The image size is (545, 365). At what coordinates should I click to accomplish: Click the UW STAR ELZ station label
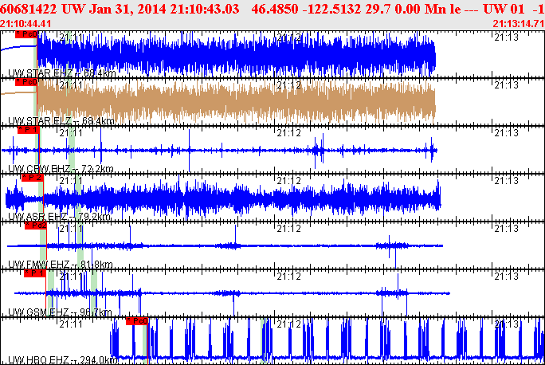[x=61, y=121]
